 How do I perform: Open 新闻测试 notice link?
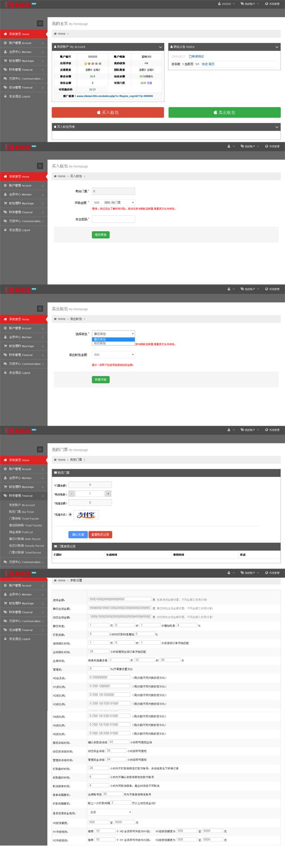(196, 57)
